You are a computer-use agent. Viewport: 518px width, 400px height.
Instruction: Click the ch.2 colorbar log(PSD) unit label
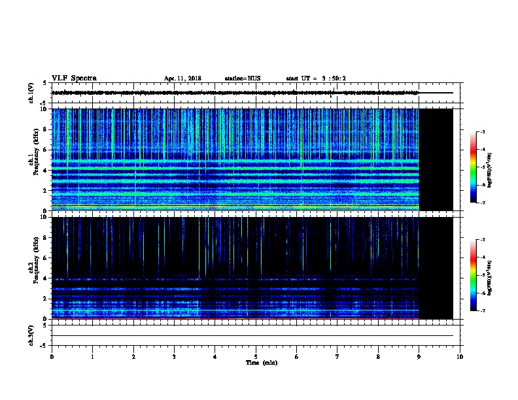[x=490, y=278]
